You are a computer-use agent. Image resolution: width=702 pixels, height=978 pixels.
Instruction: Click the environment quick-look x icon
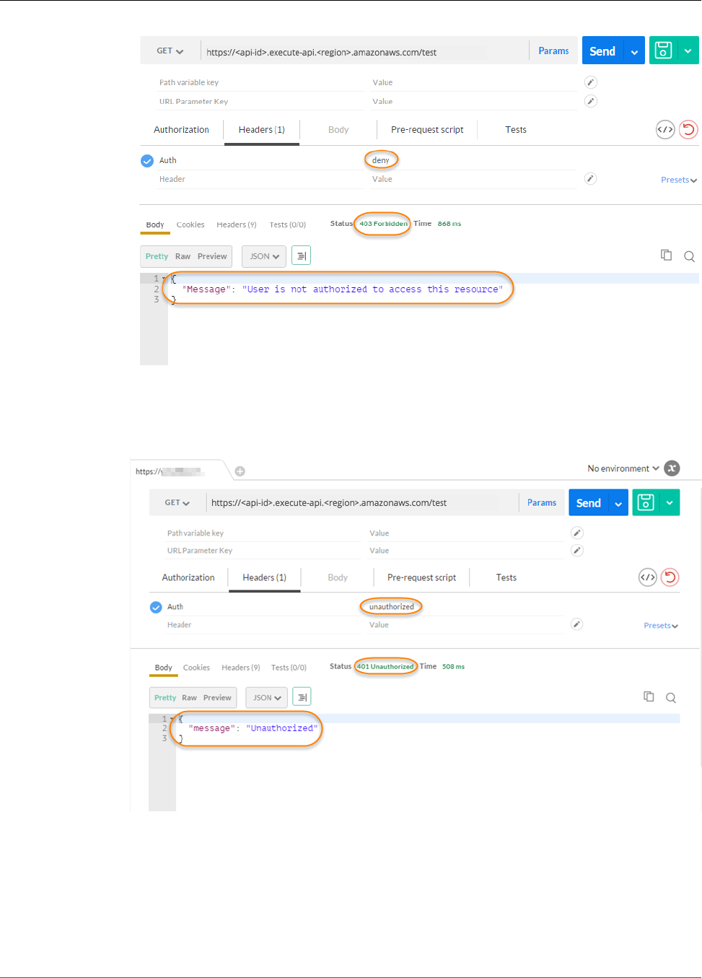pos(672,468)
